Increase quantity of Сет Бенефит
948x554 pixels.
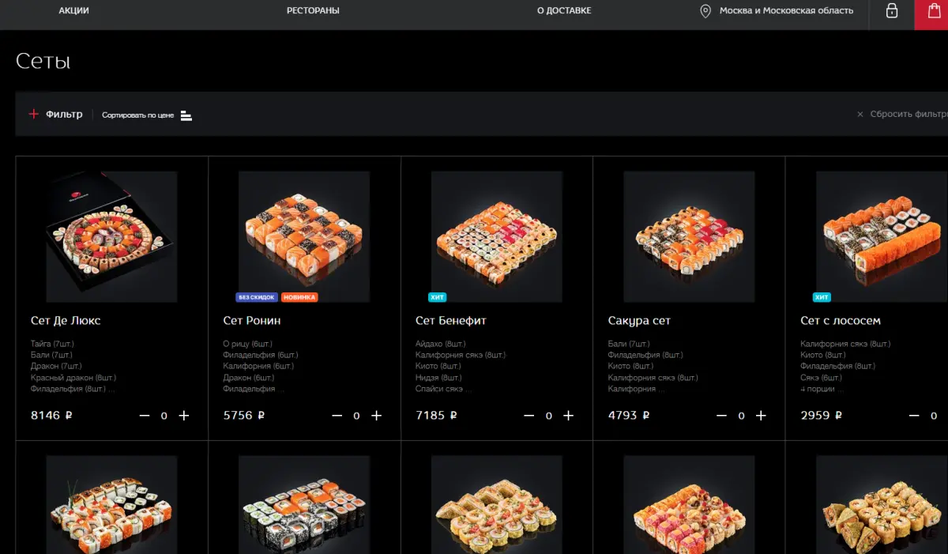pyautogui.click(x=569, y=416)
